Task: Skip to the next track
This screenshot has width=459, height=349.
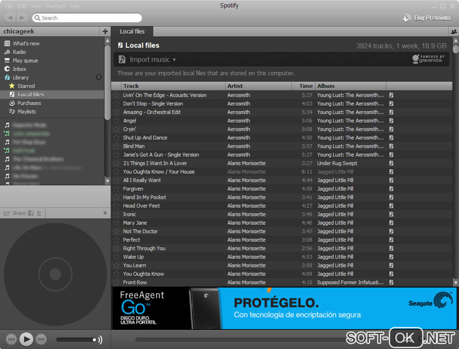Action: coord(41,340)
